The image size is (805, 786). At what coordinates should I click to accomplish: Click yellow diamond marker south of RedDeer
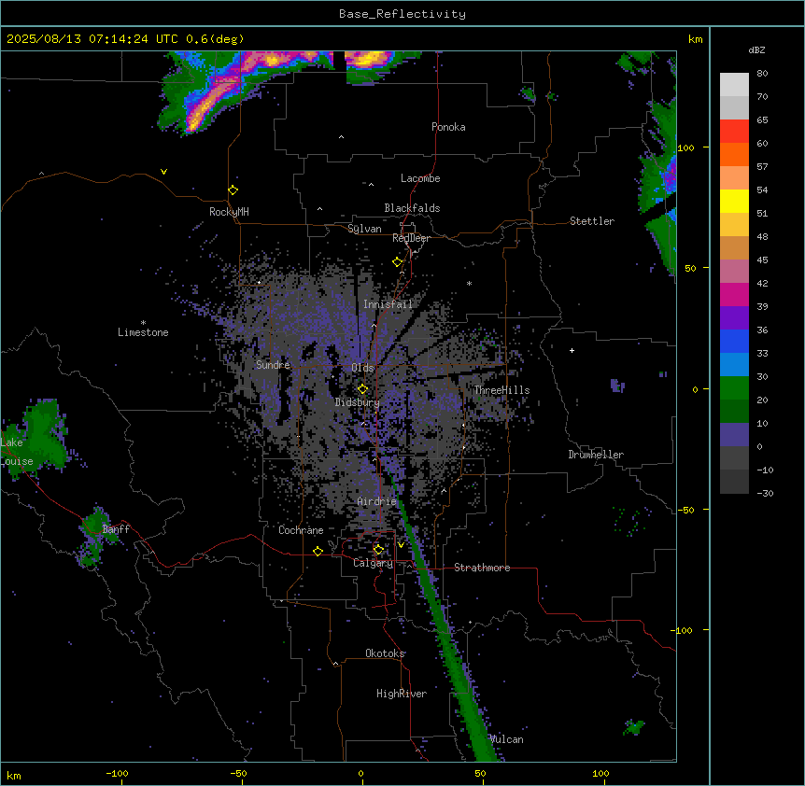pos(398,262)
